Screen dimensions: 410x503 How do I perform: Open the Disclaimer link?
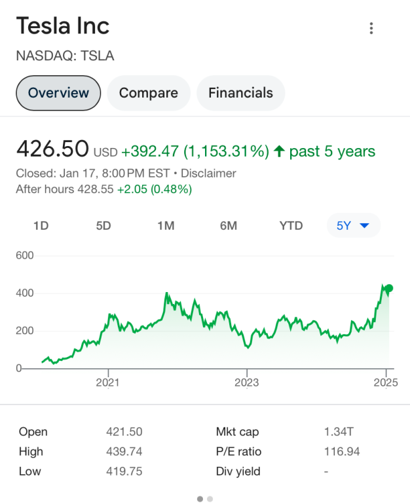pos(208,174)
